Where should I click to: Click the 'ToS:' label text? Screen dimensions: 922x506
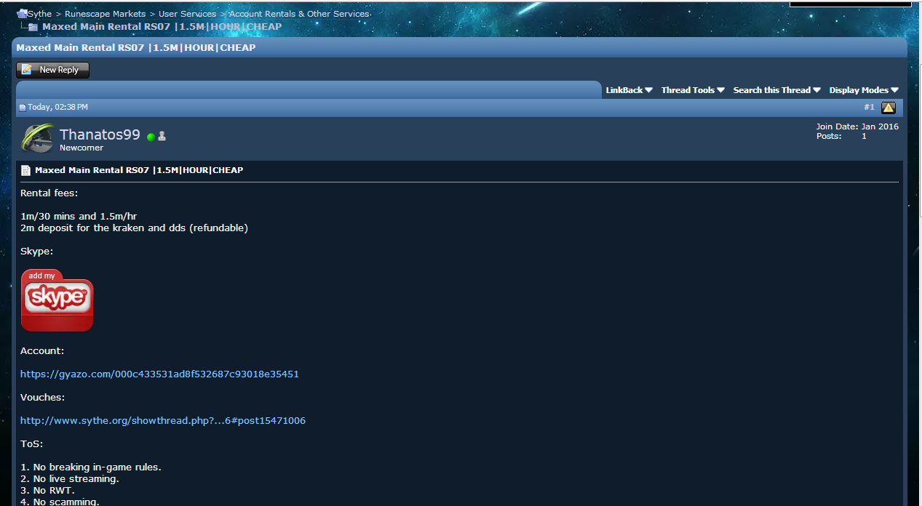coord(32,444)
